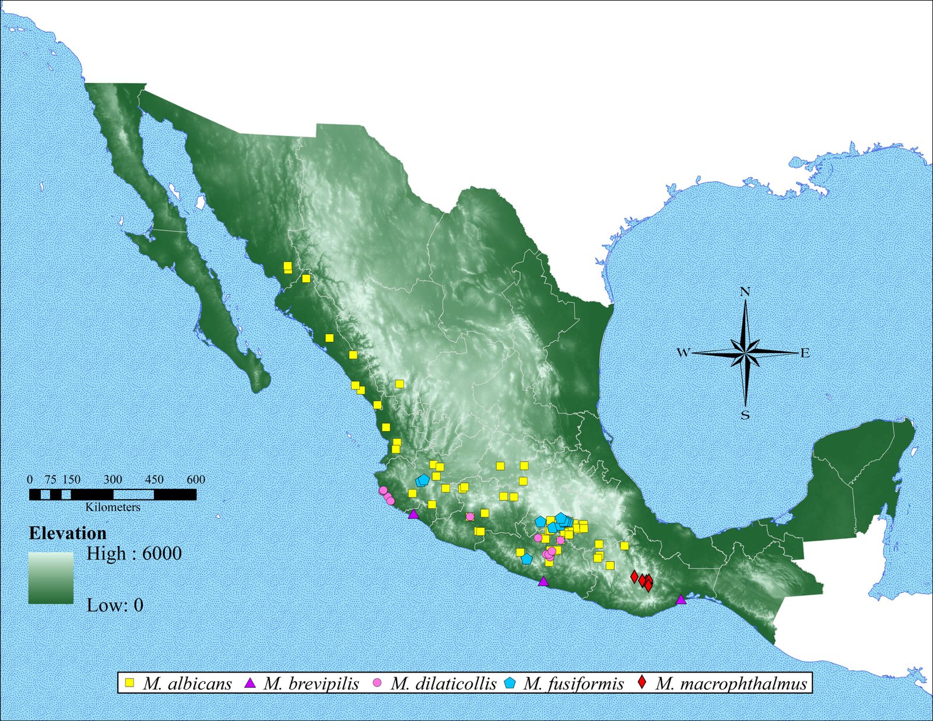
Task: Click the blue pentagon legend symbol
Action: tap(510, 682)
